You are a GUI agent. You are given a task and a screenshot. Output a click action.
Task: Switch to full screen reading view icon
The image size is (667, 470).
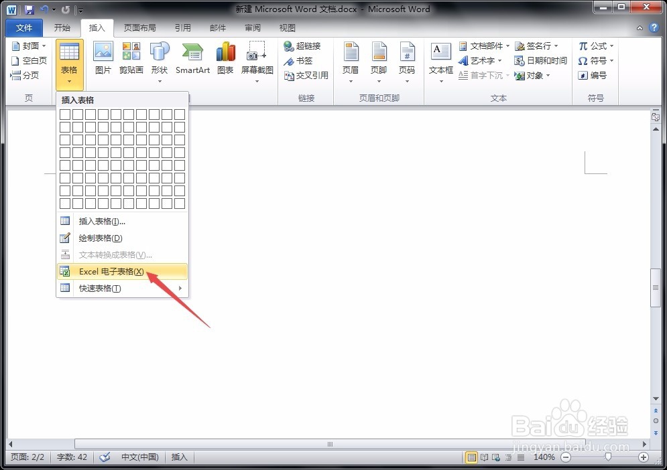(x=484, y=458)
